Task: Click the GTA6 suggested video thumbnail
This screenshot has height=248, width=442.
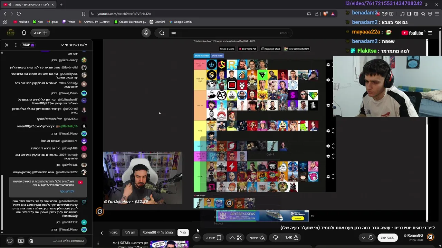Action: 169,244
